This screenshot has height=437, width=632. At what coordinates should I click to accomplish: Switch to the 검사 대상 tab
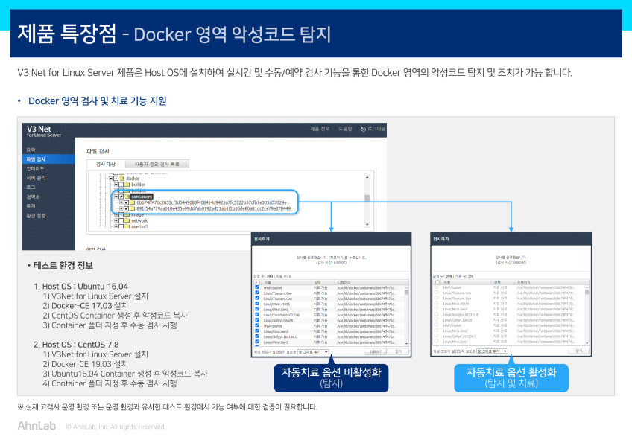[106, 164]
